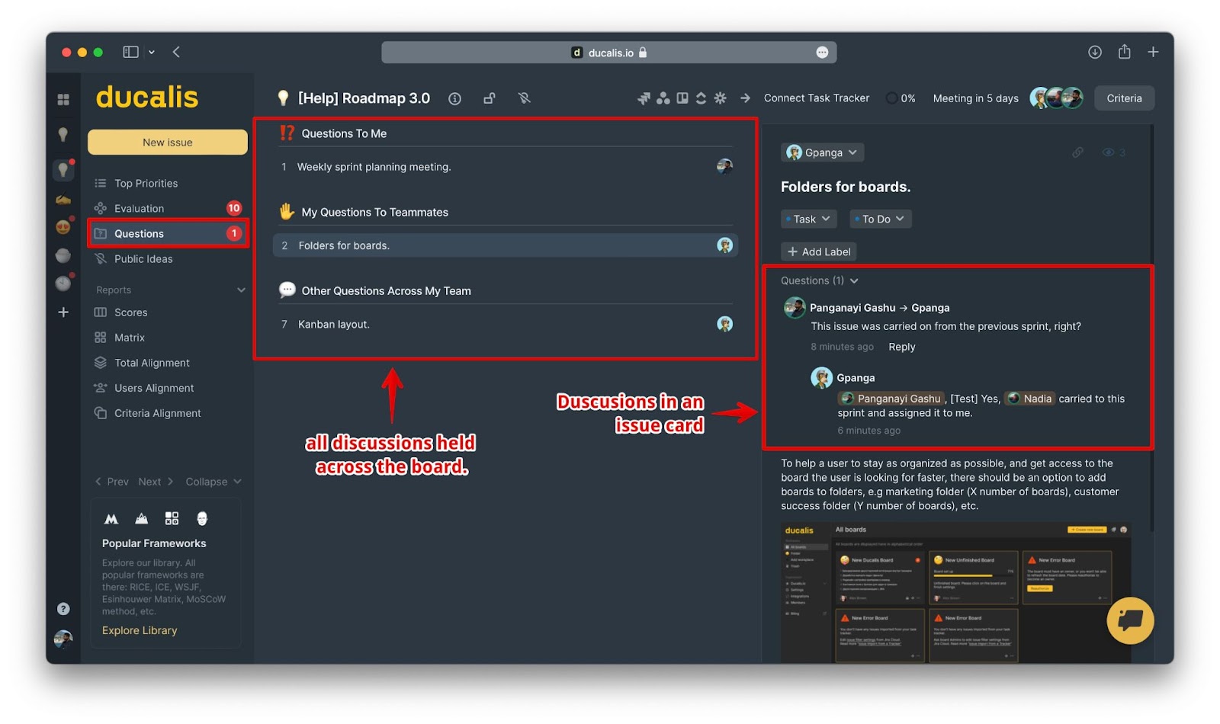Click the ducalis logo

click(147, 98)
